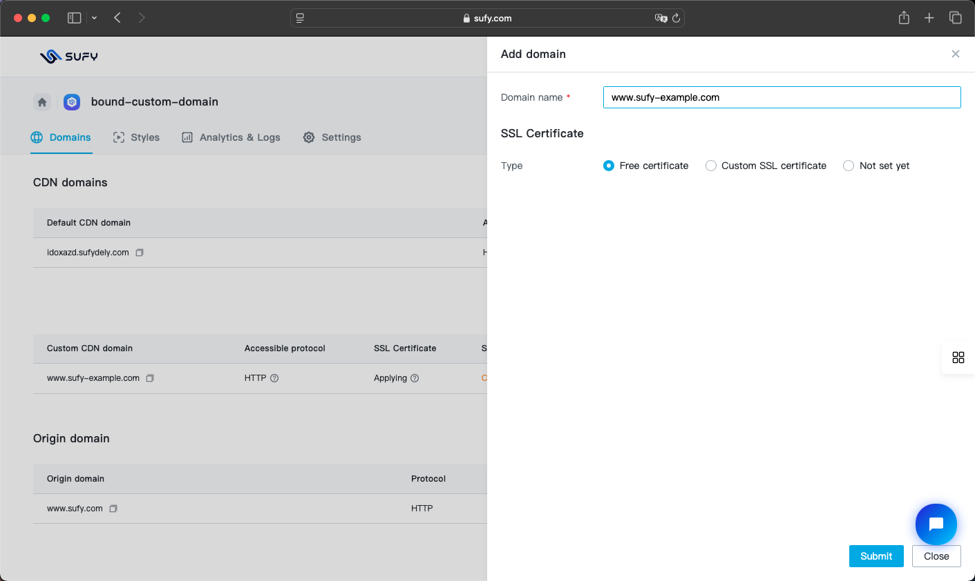975x581 pixels.
Task: Click the sufy.com address bar
Action: [x=487, y=18]
